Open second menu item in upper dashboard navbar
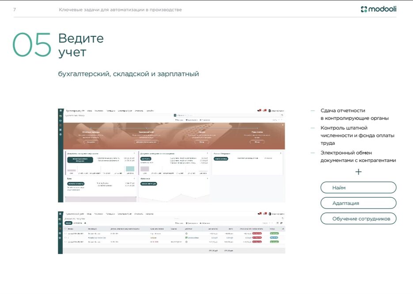The image size is (413, 294). coord(89,110)
